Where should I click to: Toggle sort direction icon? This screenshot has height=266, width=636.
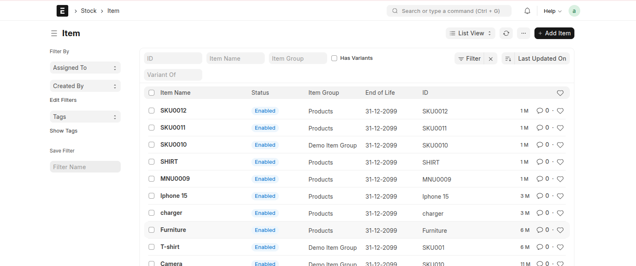508,59
